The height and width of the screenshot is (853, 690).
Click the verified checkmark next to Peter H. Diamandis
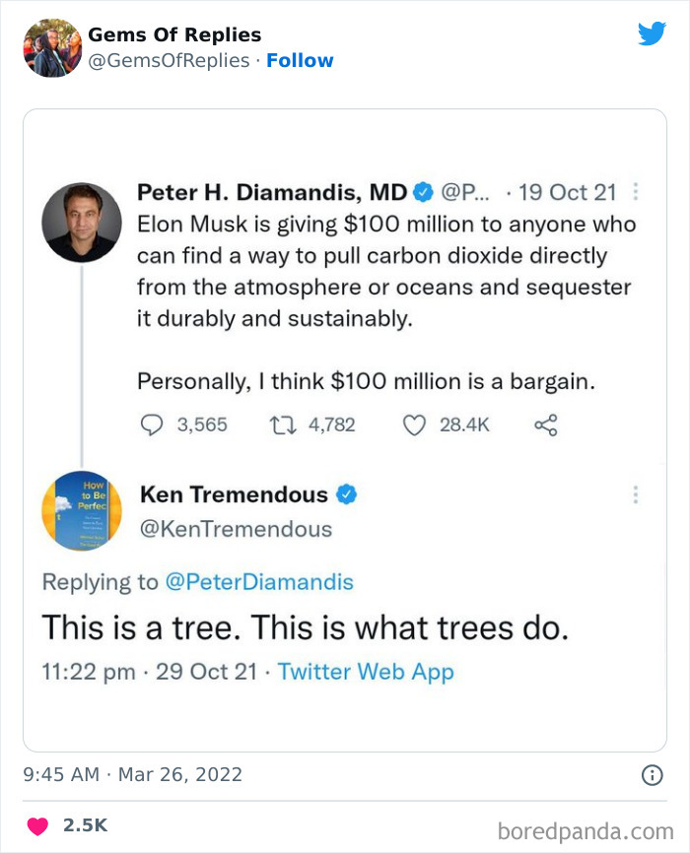(x=425, y=193)
